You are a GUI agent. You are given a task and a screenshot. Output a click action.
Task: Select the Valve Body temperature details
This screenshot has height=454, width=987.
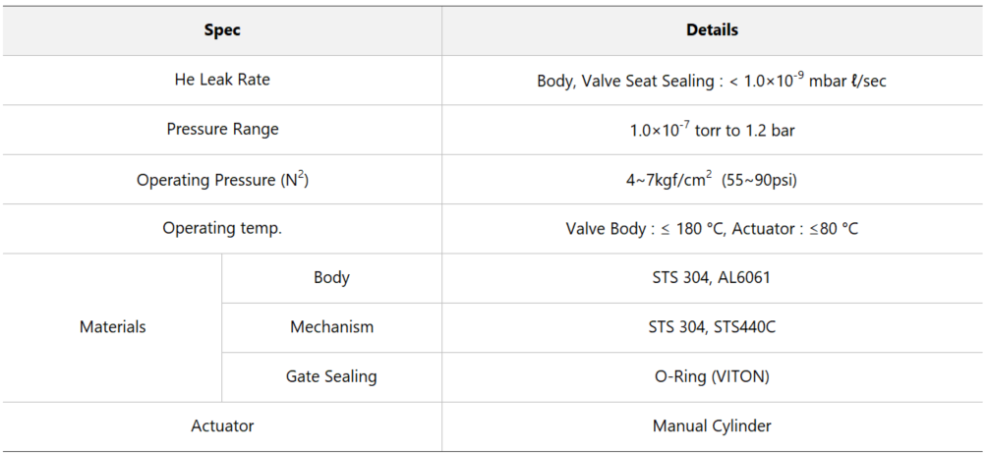[x=712, y=228]
